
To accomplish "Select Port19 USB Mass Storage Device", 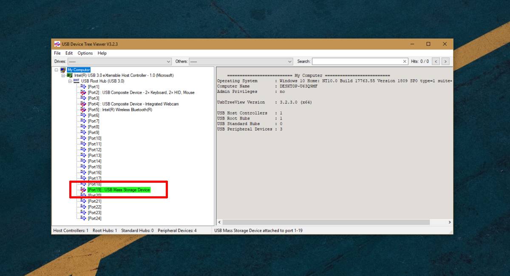I will tap(119, 190).
